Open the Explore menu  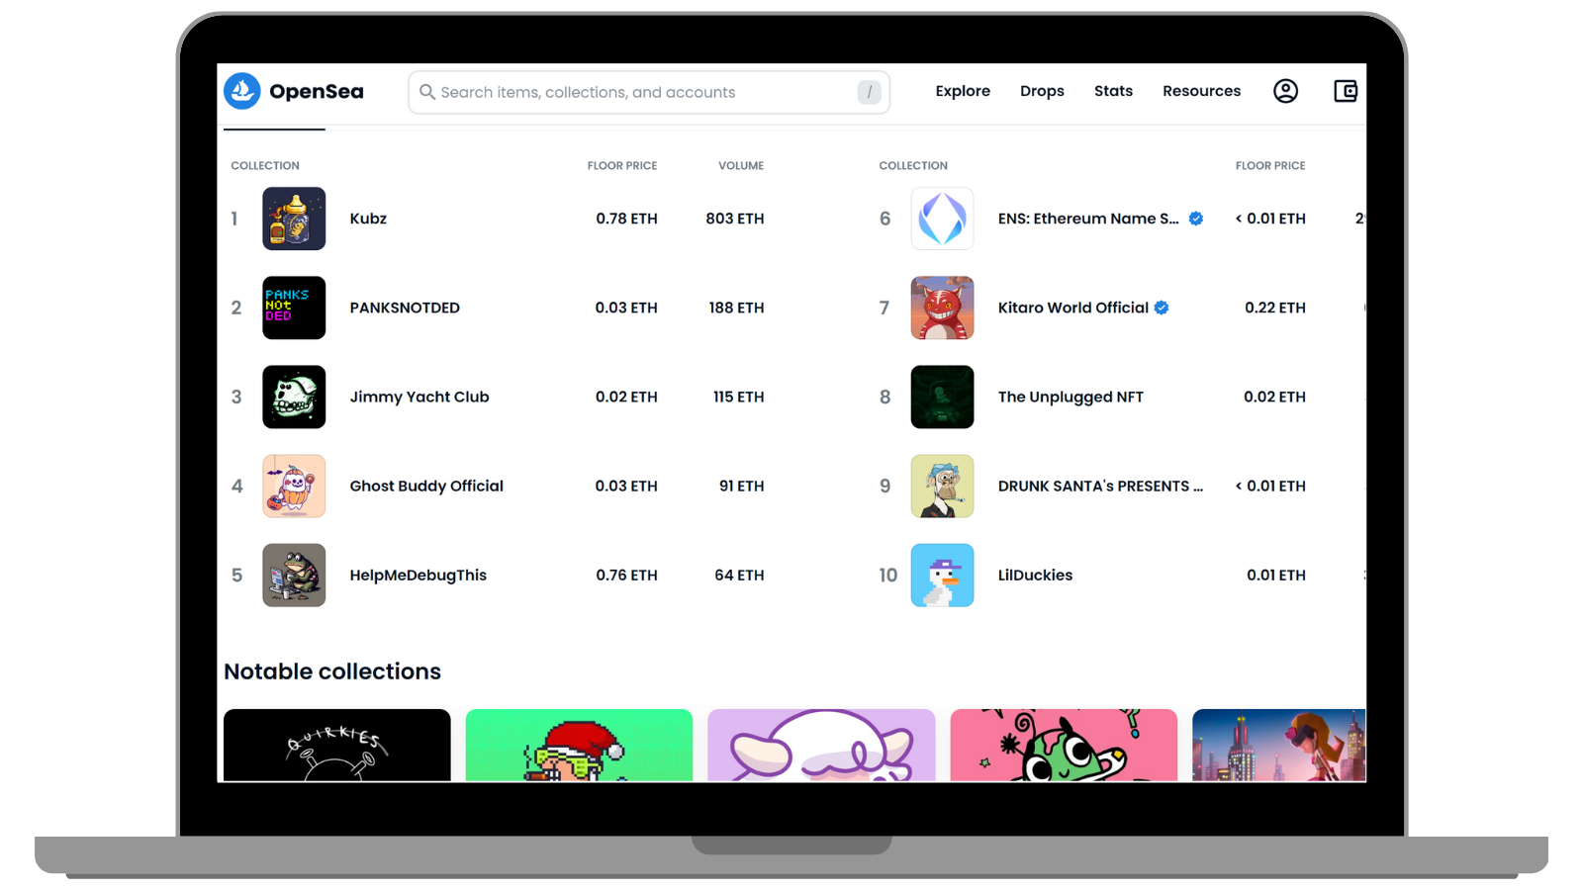963,91
